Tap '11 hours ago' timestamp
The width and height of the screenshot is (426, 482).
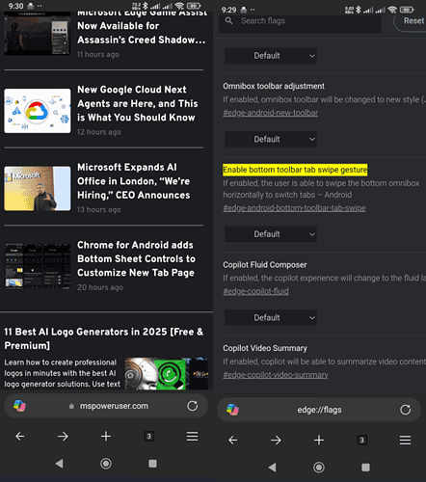click(x=98, y=54)
